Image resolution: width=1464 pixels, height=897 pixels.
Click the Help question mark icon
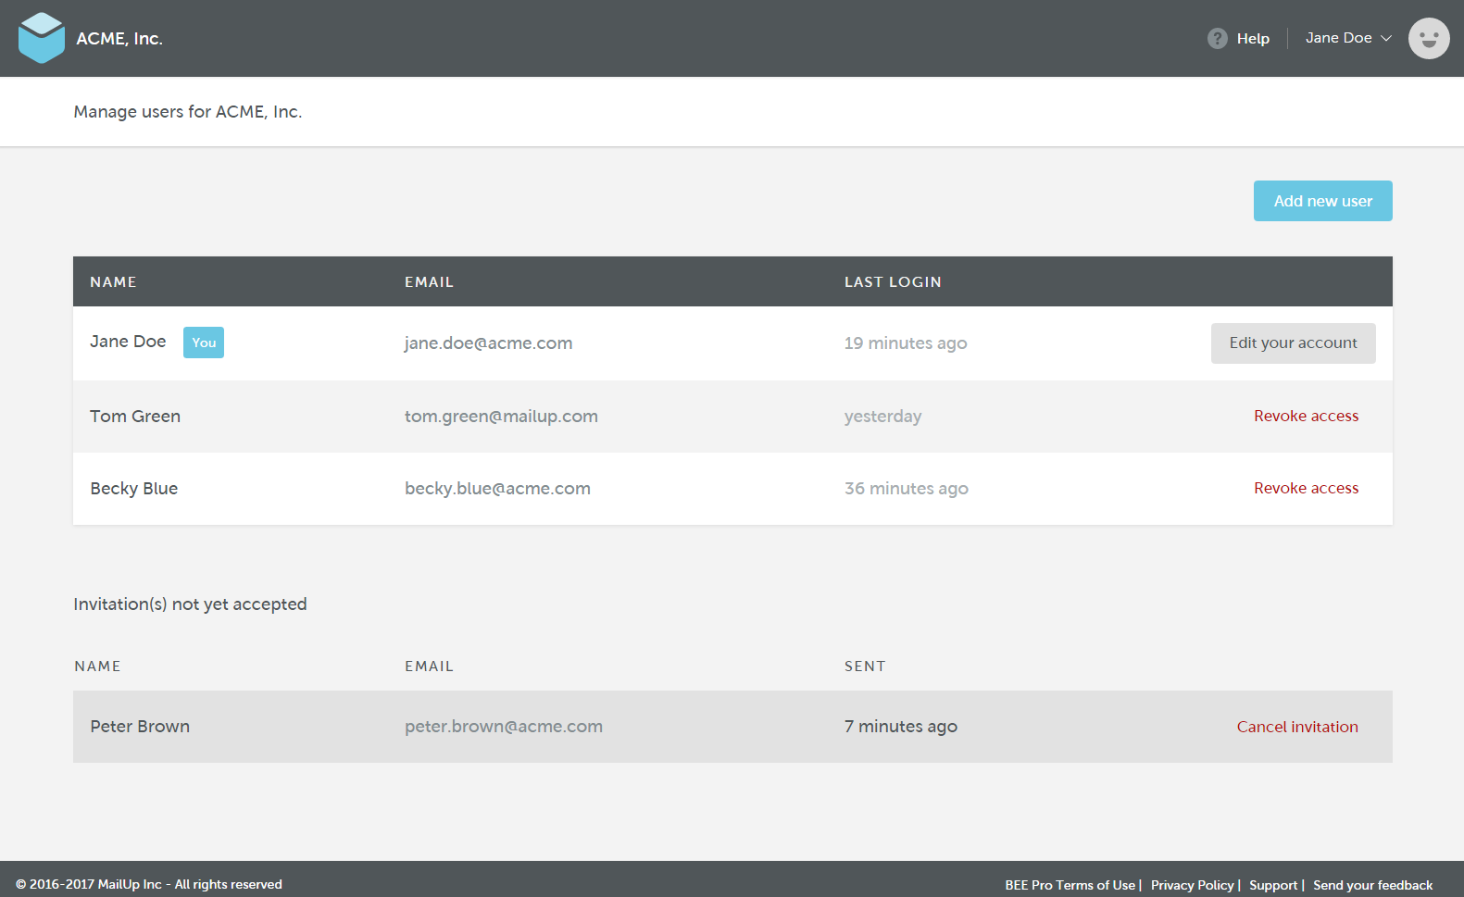1218,38
